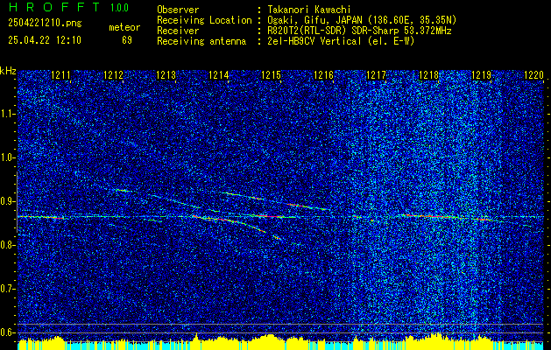This screenshot has height=350, width=551.
Task: Click the date stamp 25.04.22 12:10
Action: (x=45, y=40)
